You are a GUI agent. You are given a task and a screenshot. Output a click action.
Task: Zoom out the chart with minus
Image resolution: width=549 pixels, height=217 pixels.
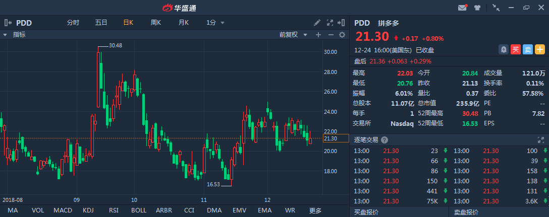click(331, 35)
